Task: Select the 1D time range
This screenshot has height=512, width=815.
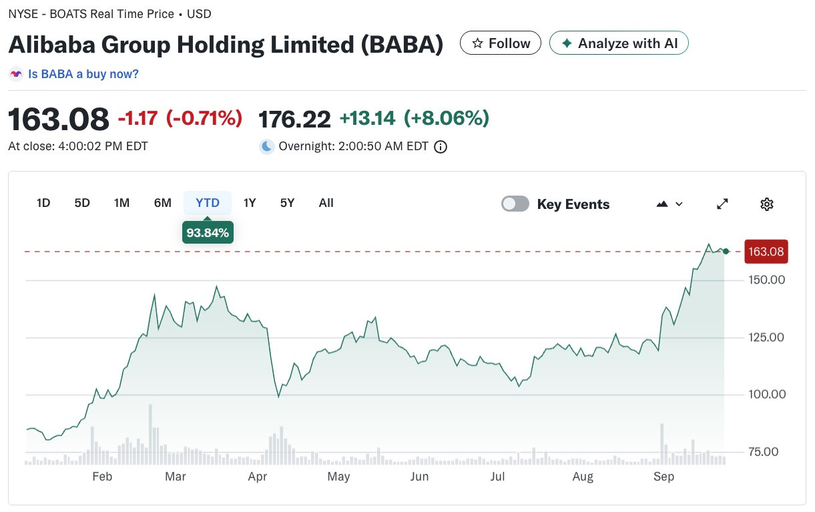Action: (x=43, y=203)
